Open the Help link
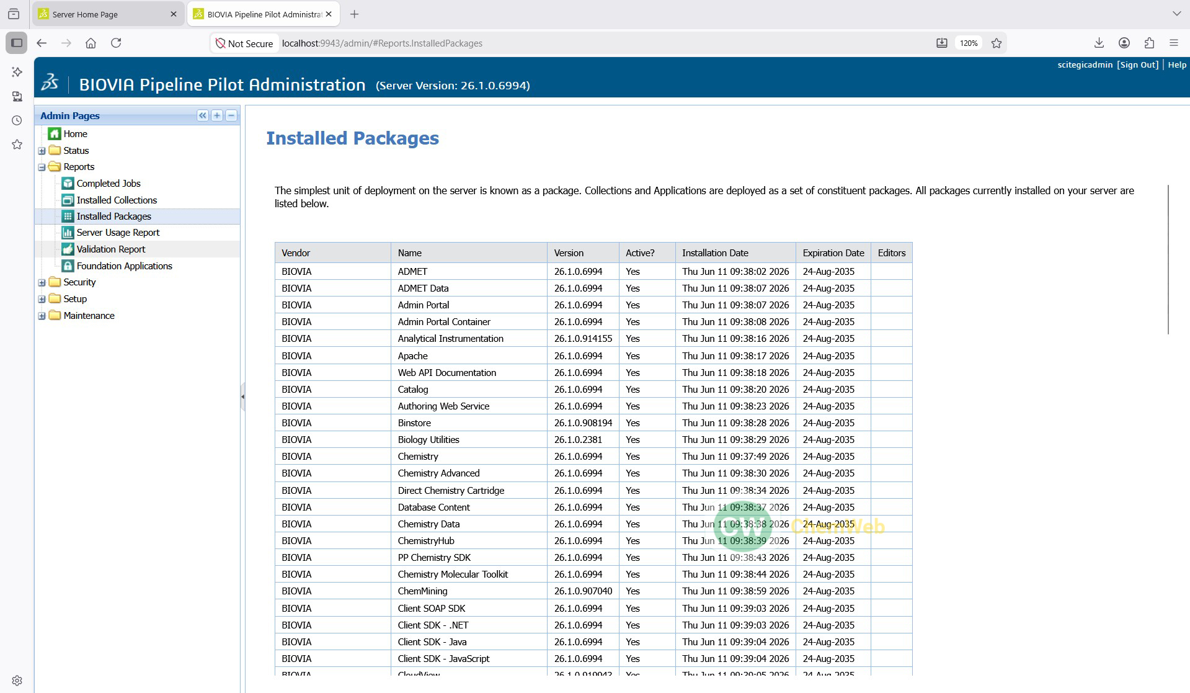 pos(1177,65)
